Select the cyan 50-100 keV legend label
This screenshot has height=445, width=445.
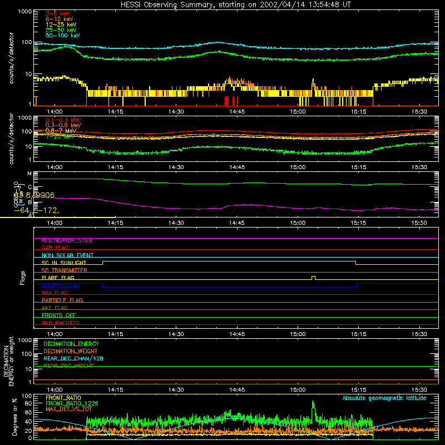[63, 36]
